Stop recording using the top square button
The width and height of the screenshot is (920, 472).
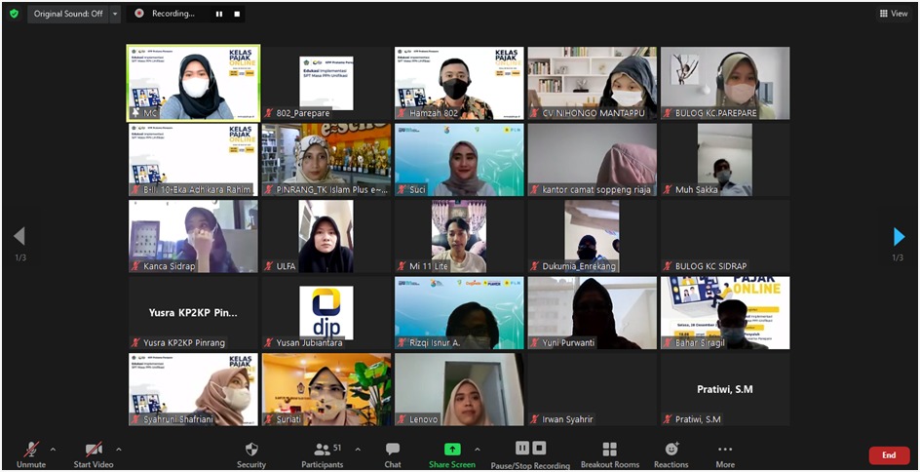click(x=237, y=14)
